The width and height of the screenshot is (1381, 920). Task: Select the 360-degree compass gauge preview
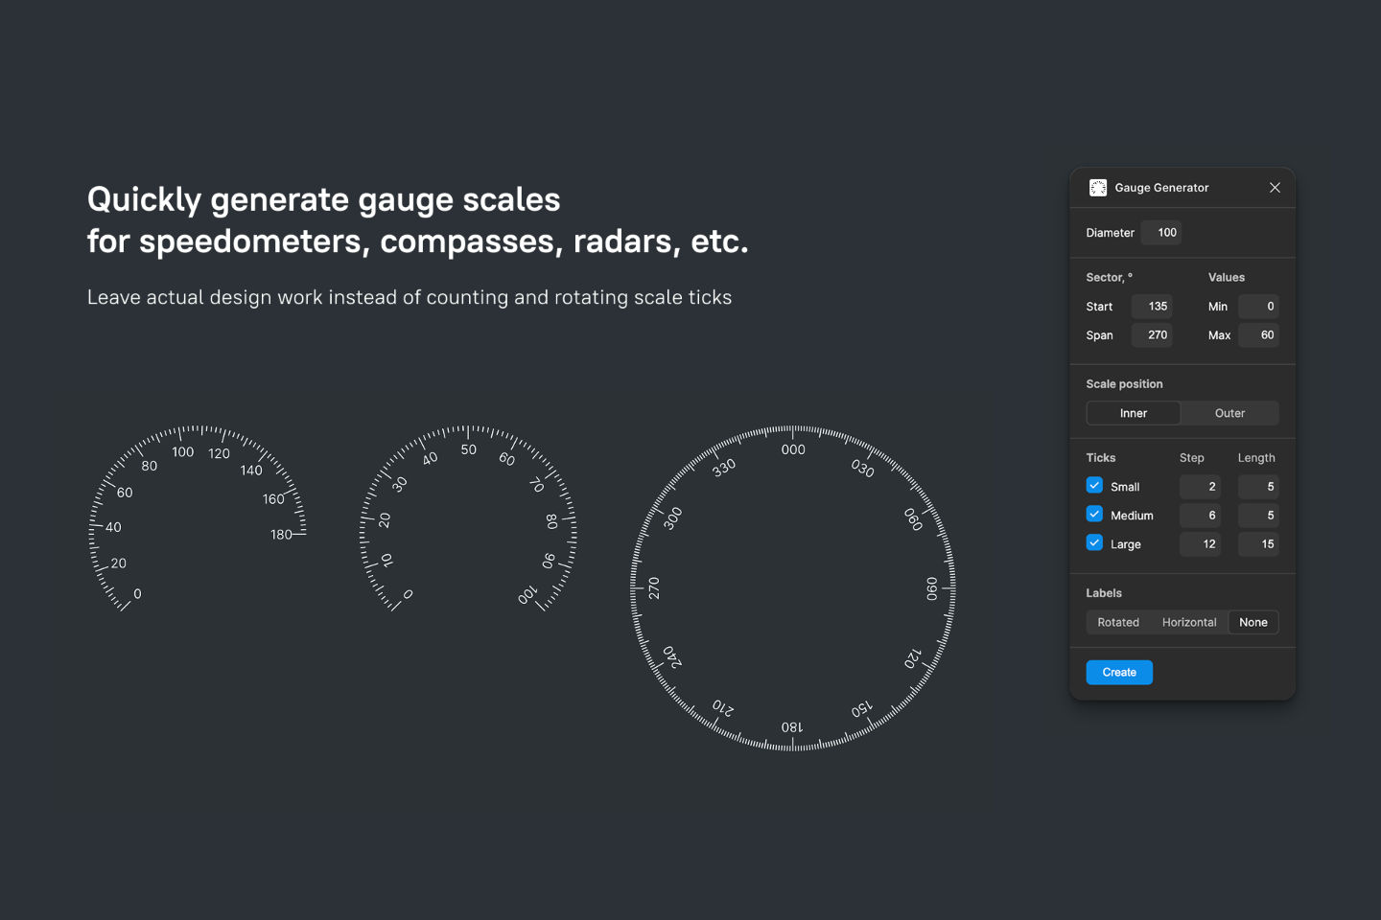[793, 587]
